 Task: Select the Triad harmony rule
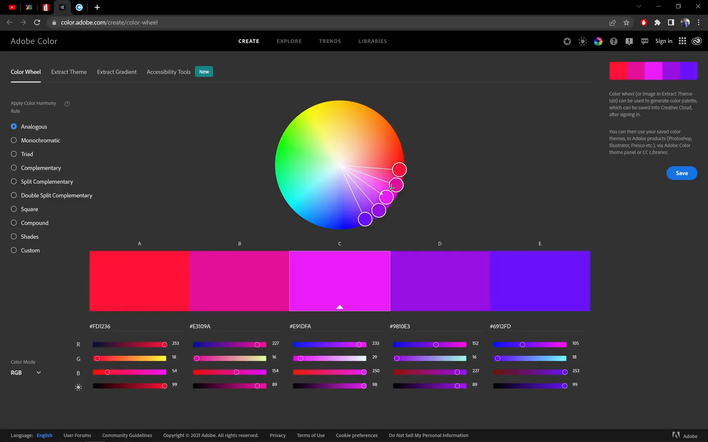pyautogui.click(x=22, y=154)
